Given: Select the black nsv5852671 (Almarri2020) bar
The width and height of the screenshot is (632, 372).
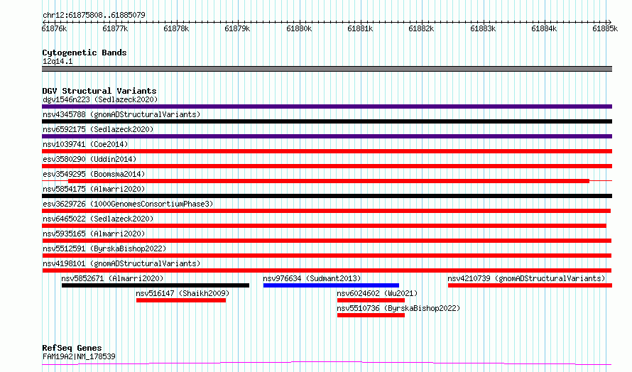Looking at the screenshot, I should point(156,285).
